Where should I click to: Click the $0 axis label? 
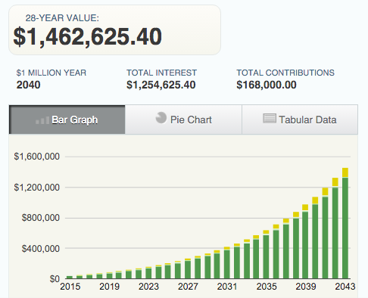pos(55,279)
